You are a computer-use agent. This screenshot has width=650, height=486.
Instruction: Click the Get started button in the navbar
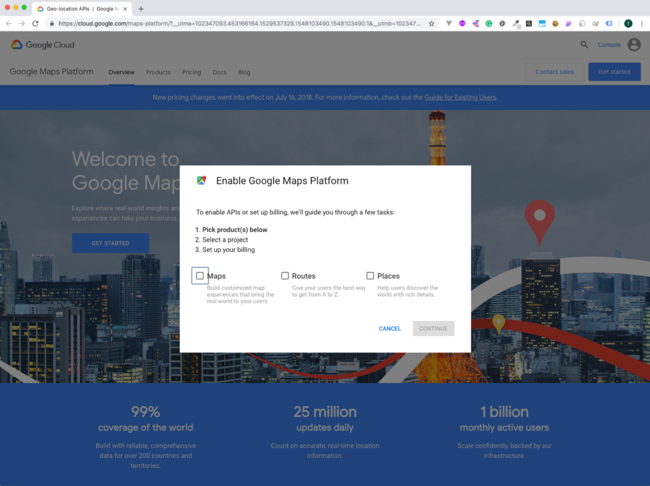[x=614, y=72]
